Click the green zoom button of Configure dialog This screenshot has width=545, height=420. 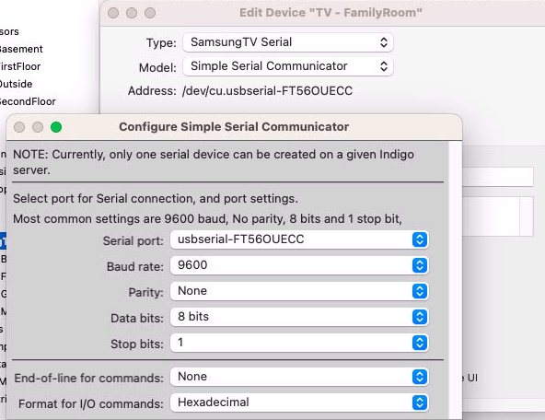point(56,127)
